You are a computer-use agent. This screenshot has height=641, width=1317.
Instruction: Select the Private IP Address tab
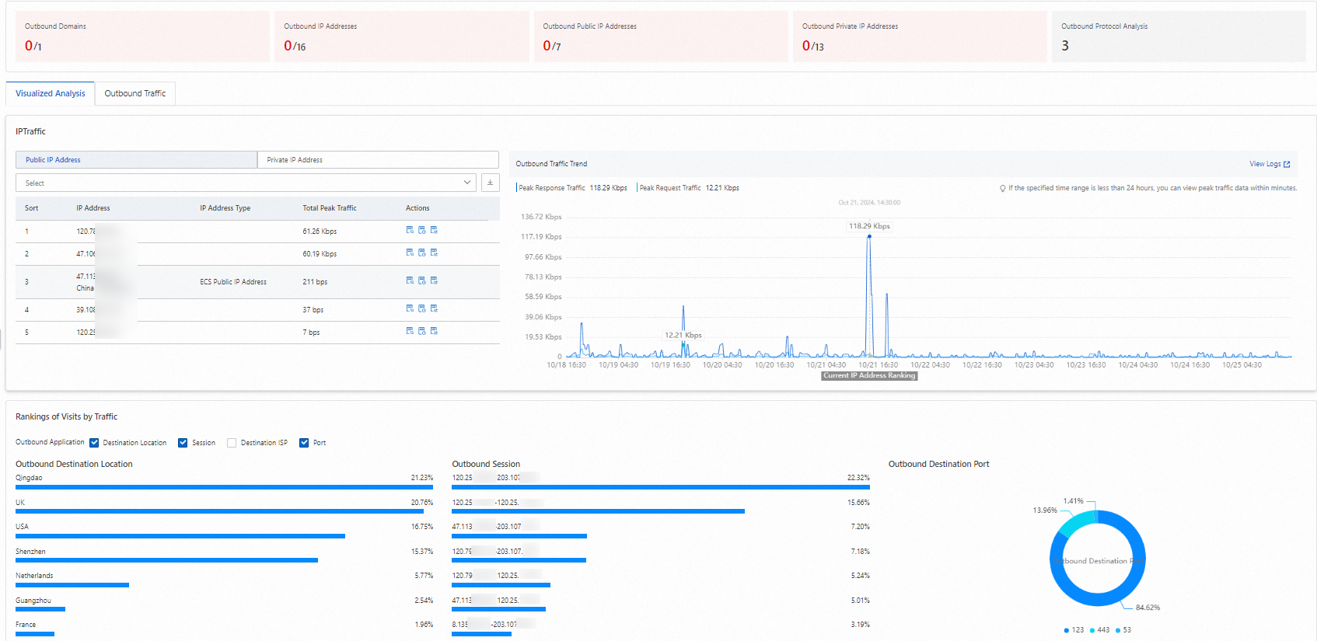[x=378, y=159]
